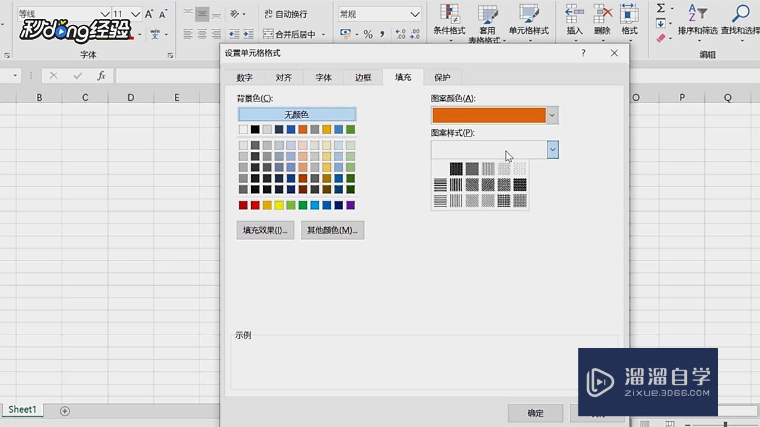
Task: Open the font name (等线) dropdown
Action: tap(104, 14)
